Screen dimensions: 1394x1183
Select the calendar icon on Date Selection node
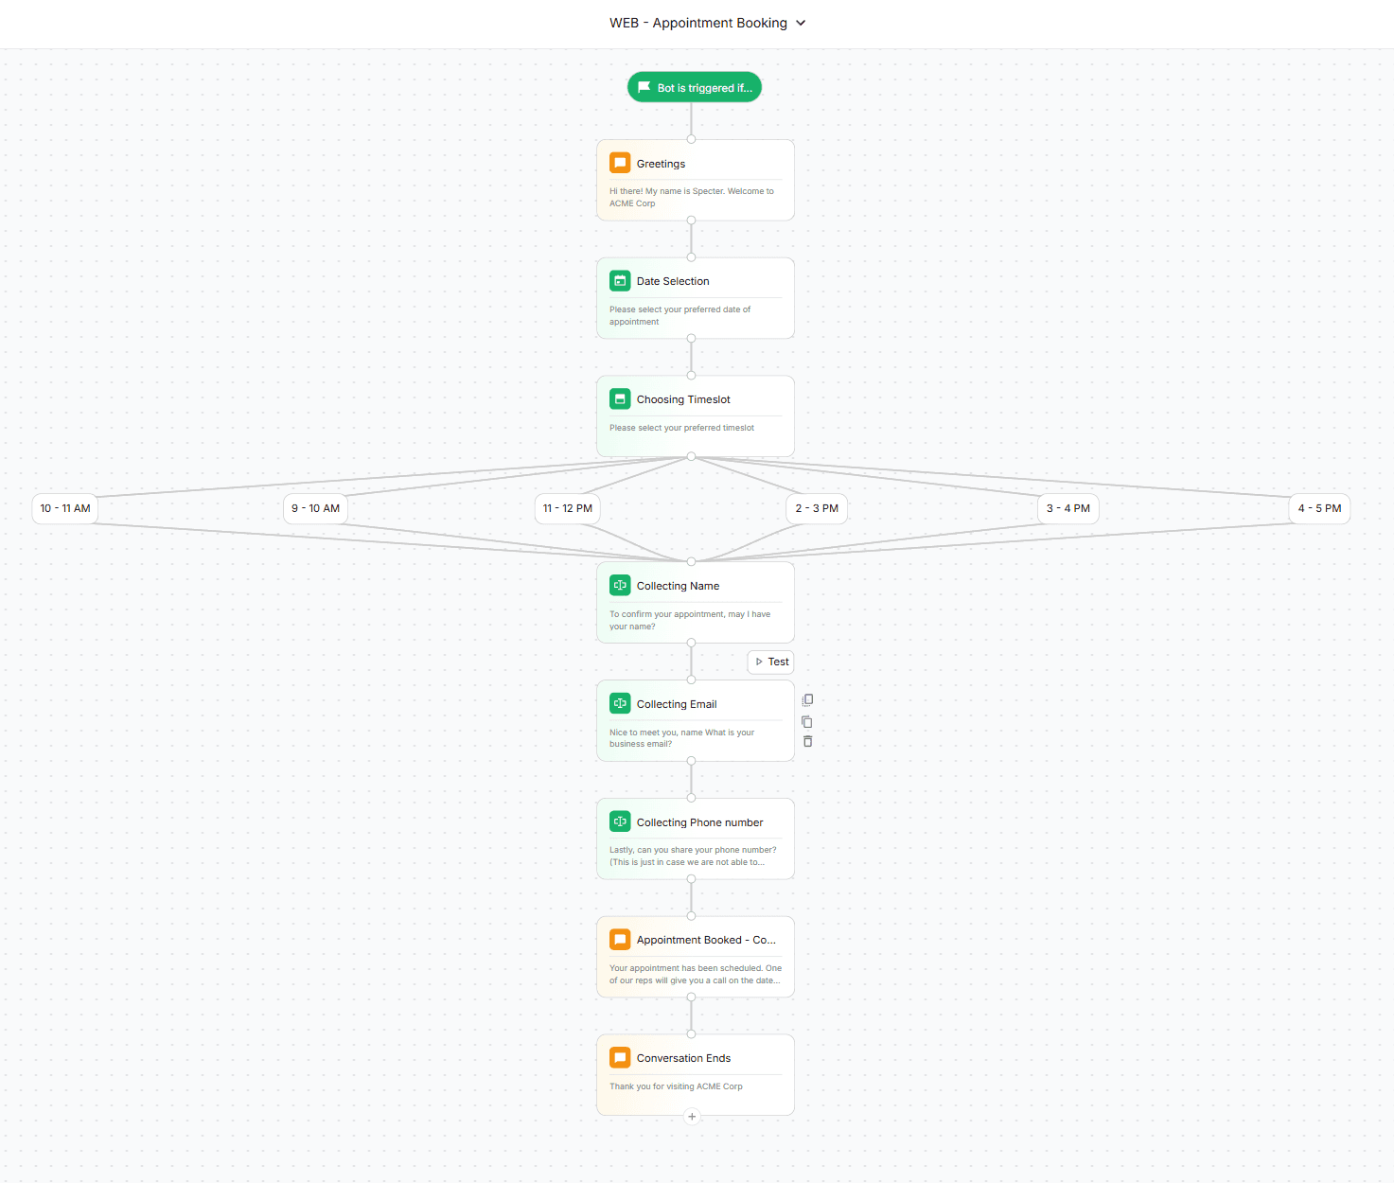tap(620, 280)
